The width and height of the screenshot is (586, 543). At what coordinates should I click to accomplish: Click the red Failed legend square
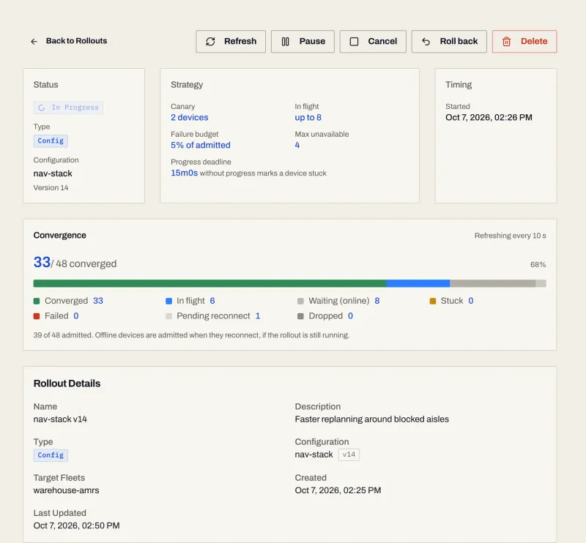pyautogui.click(x=37, y=316)
